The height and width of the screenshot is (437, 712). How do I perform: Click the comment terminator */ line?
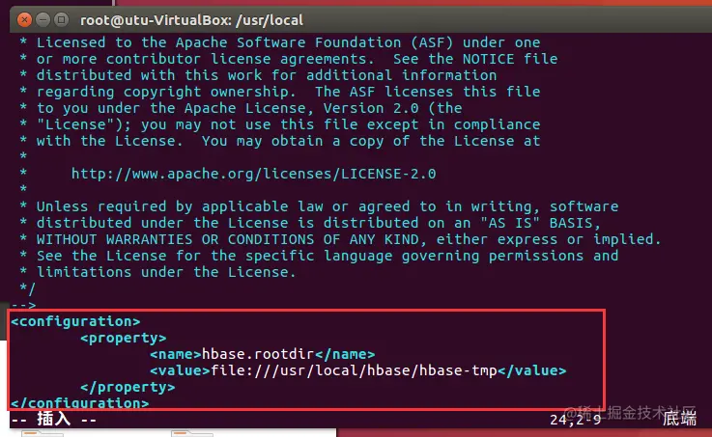coord(27,288)
